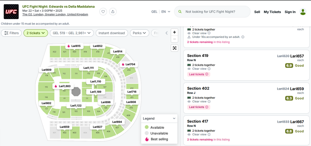
Task: Click the Sign In link
Action: tap(290, 12)
